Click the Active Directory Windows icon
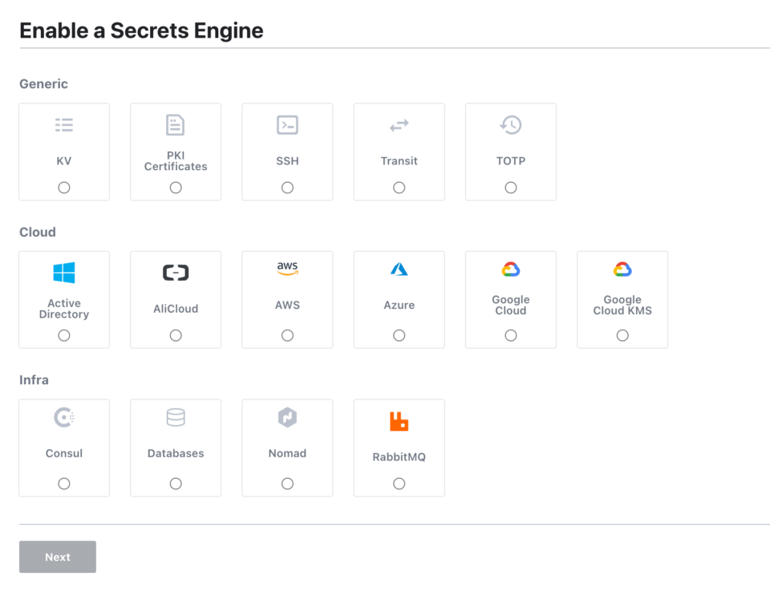 click(64, 273)
